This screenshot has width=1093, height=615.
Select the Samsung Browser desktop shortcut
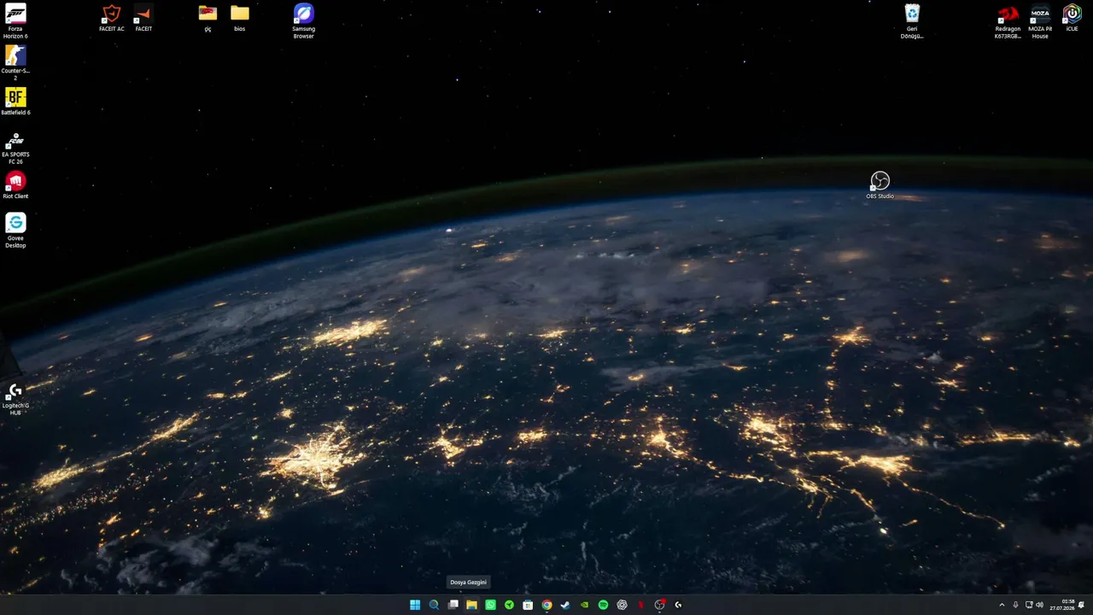point(304,21)
